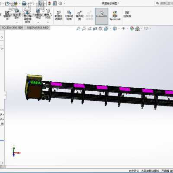Open the Reference Geometry tool
This screenshot has width=173, height=173.
coord(48,14)
